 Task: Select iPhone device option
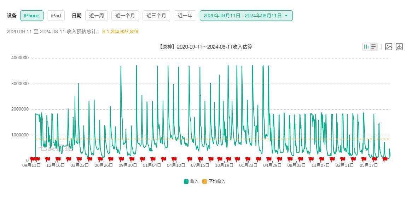pos(32,16)
